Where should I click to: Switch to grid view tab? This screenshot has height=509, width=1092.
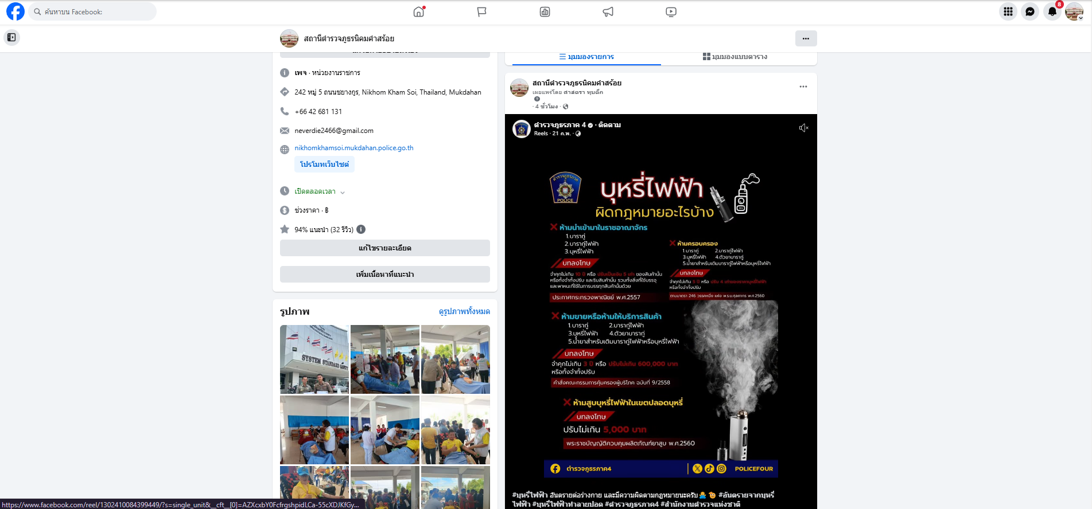tap(735, 57)
